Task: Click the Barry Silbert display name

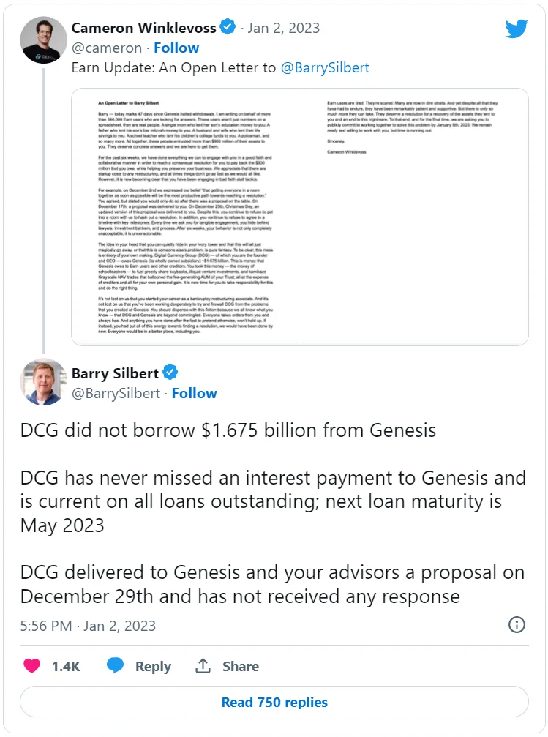Action: tap(115, 373)
